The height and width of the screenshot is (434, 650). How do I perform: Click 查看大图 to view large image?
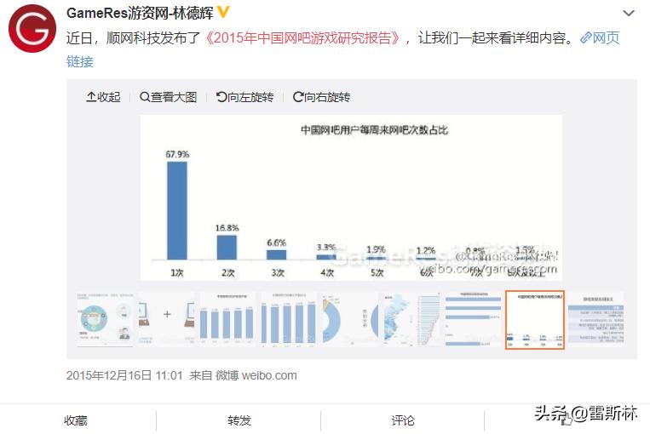tap(169, 97)
